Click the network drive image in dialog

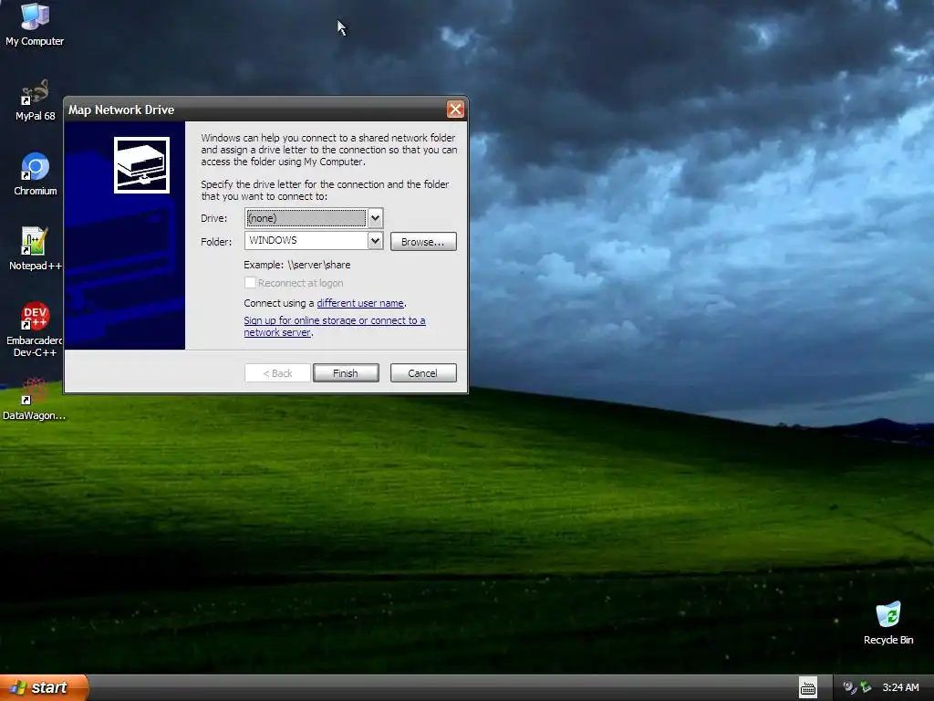click(141, 165)
